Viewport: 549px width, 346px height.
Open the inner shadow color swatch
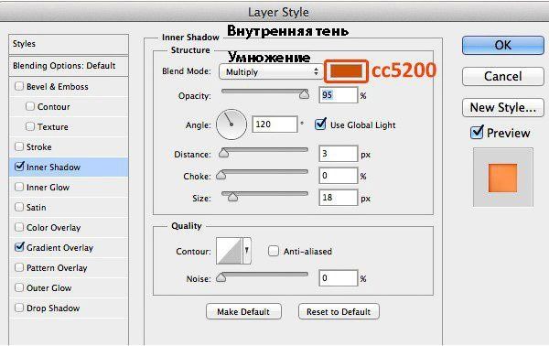tap(346, 71)
